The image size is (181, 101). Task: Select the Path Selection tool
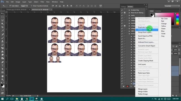coord(3,69)
